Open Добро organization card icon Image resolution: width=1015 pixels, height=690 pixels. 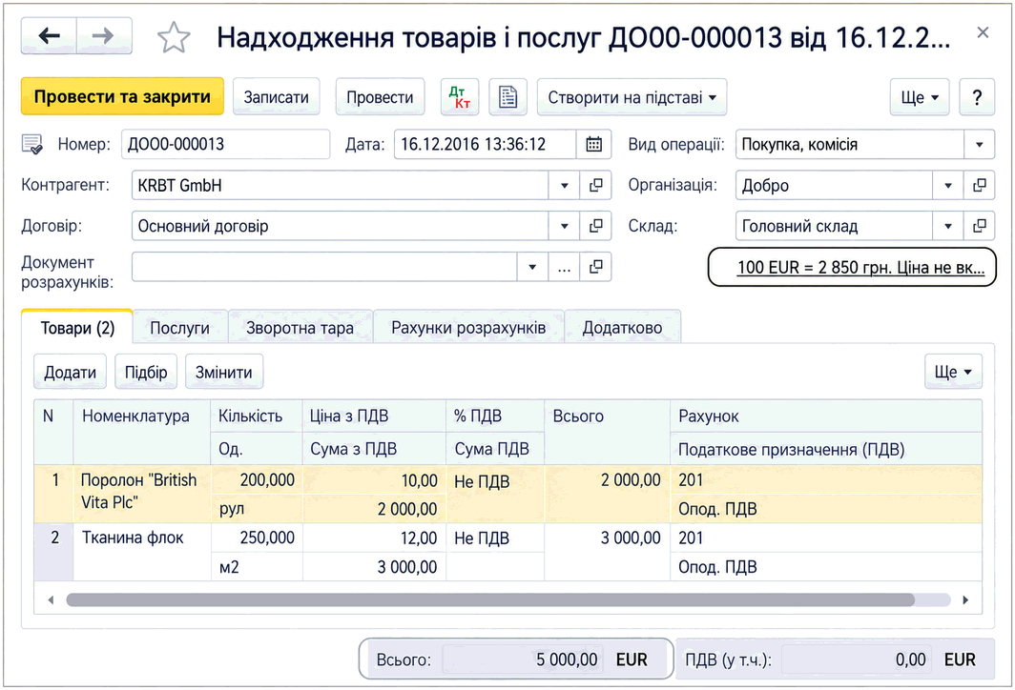980,186
